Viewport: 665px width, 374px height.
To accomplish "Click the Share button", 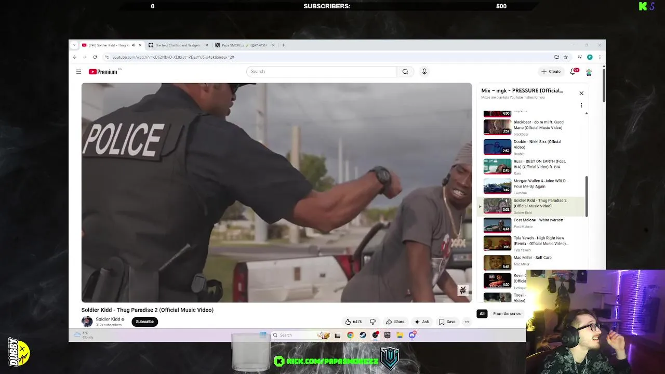I will pyautogui.click(x=395, y=322).
